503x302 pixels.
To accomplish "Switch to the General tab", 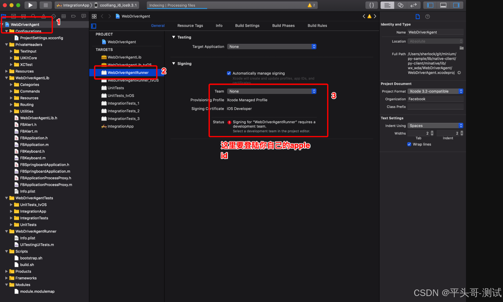I will pyautogui.click(x=158, y=26).
